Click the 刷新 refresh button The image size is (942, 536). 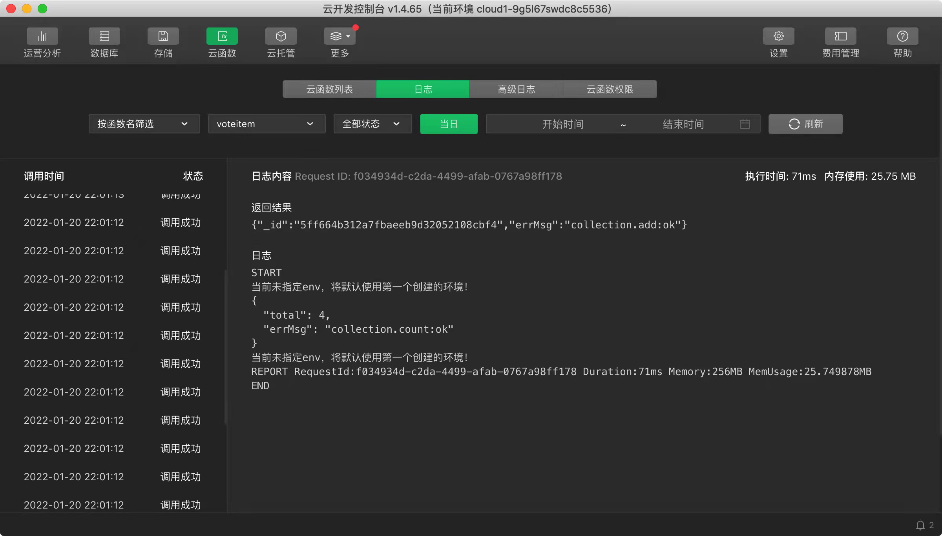(805, 124)
